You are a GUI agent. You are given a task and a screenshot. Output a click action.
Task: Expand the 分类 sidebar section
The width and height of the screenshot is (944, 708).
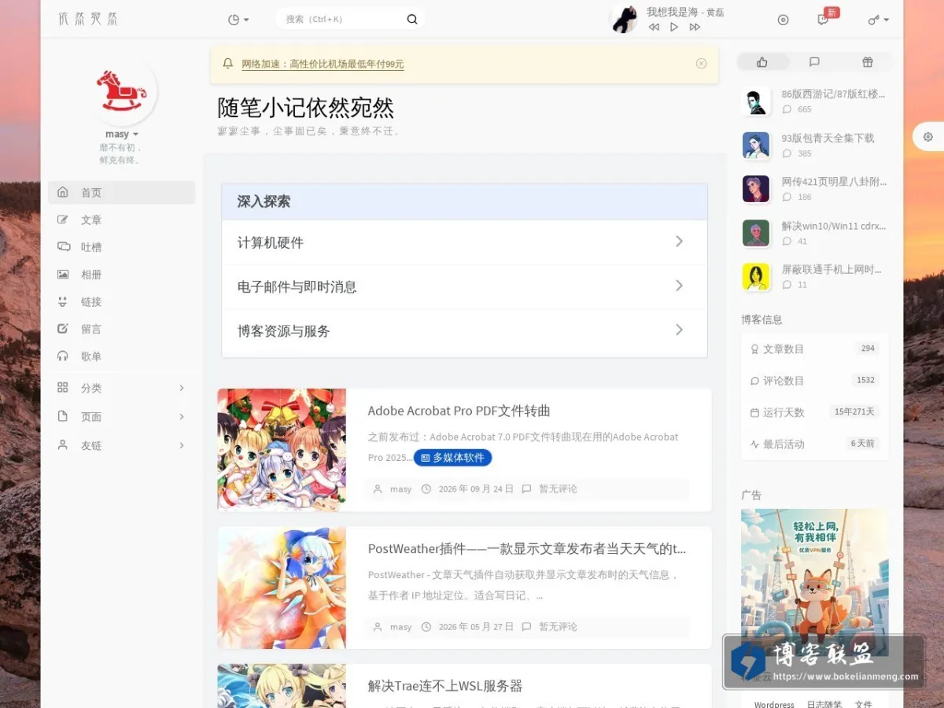[122, 388]
